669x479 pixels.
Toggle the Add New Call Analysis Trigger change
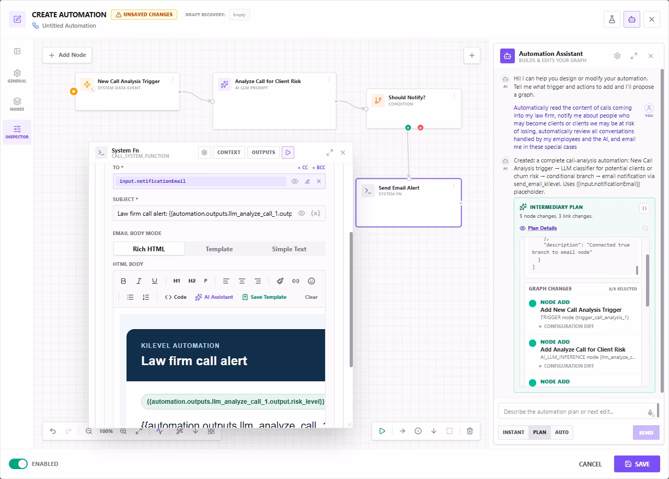coord(533,303)
